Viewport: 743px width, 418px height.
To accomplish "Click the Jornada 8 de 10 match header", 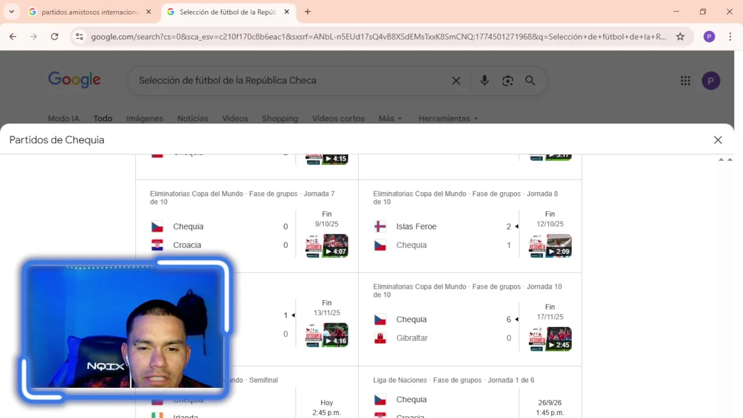I will pos(466,198).
